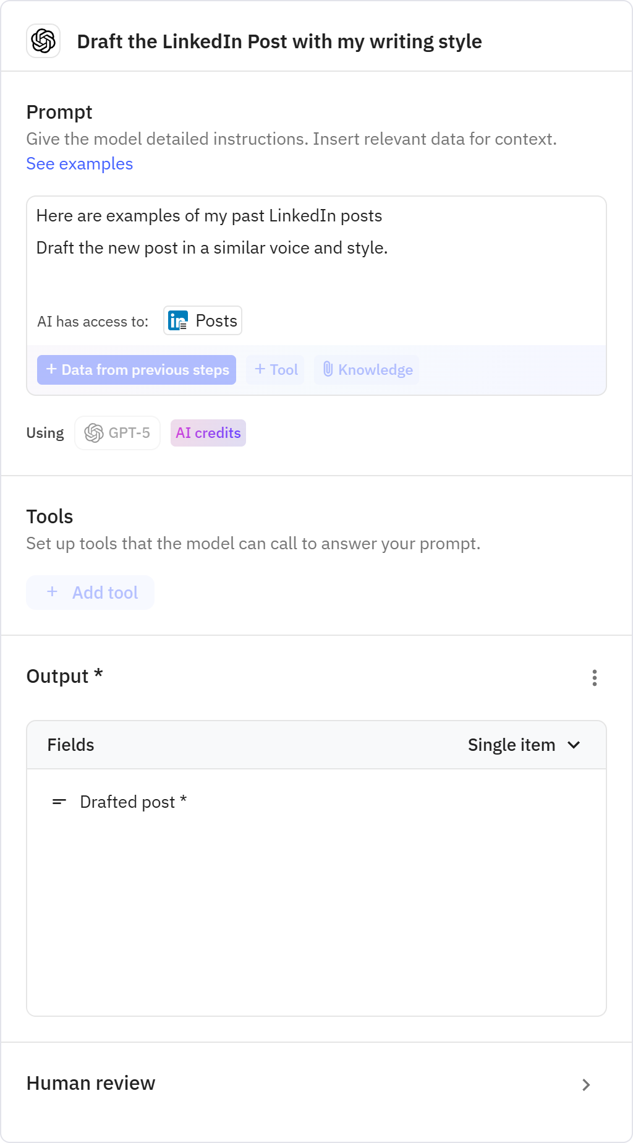Select the Tools section heading

[x=49, y=516]
